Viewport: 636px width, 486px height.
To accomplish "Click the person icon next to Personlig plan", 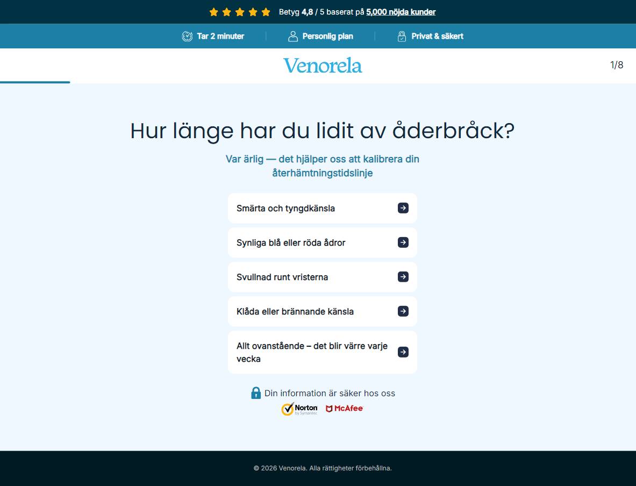I will click(x=292, y=36).
